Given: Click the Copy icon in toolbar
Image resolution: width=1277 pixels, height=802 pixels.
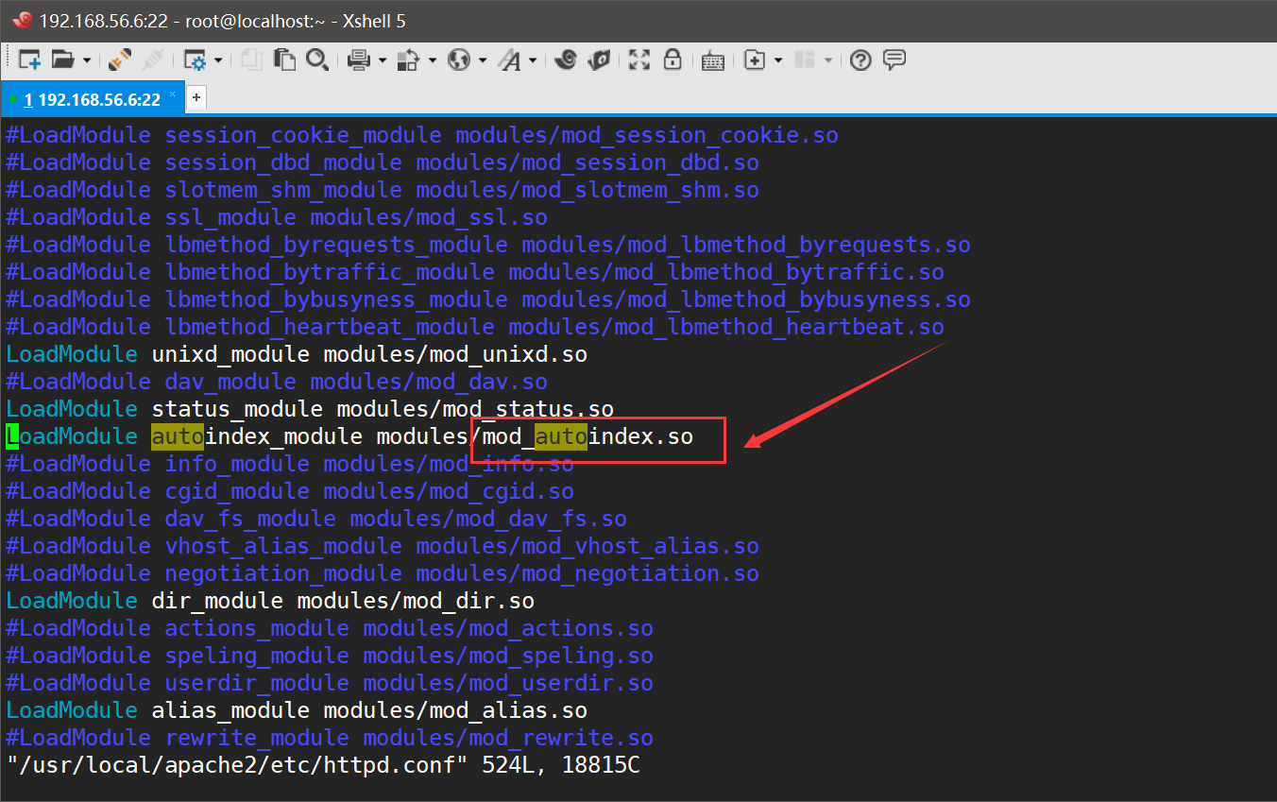Looking at the screenshot, I should [x=251, y=60].
